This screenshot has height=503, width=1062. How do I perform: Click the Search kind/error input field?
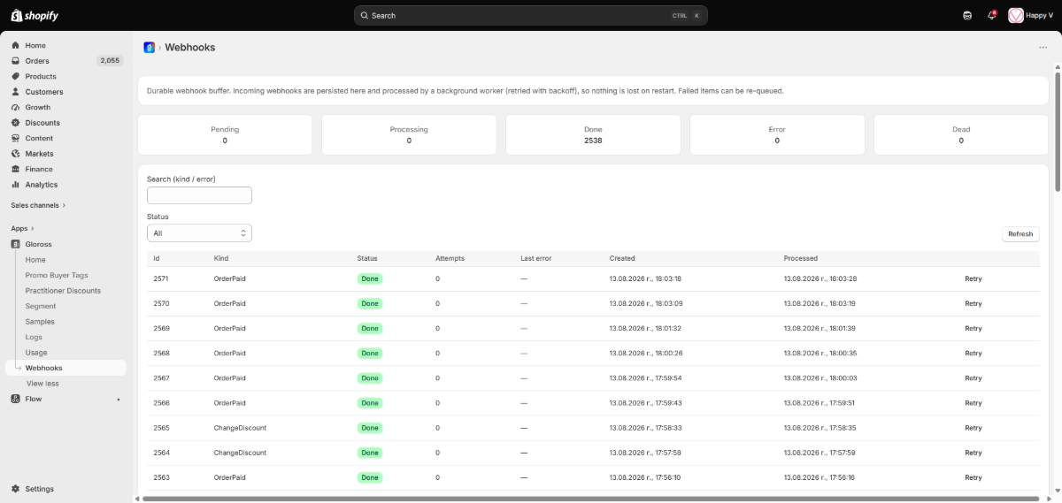coord(199,195)
